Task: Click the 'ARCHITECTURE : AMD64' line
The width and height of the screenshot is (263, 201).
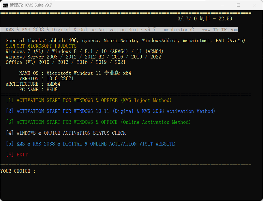Action: pos(33,84)
